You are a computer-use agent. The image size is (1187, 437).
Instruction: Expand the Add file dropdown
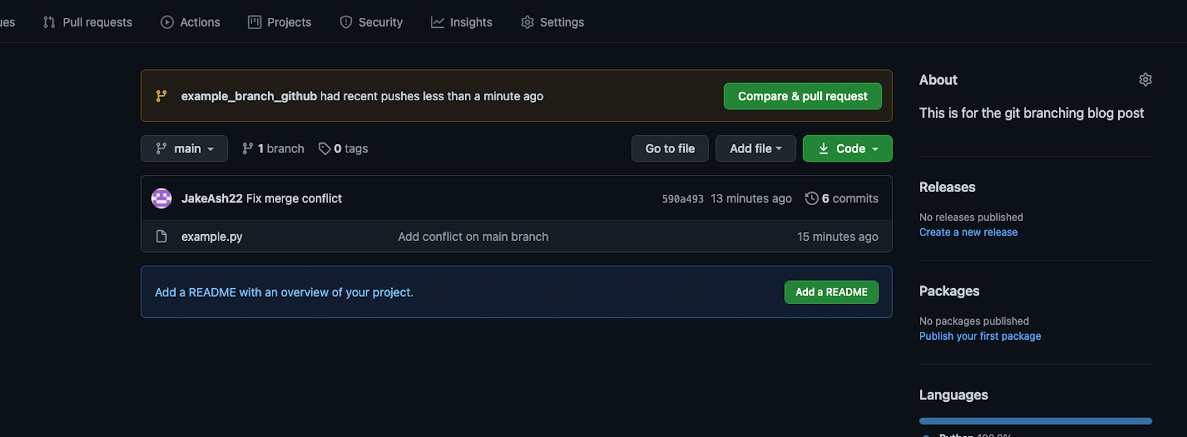(x=756, y=148)
